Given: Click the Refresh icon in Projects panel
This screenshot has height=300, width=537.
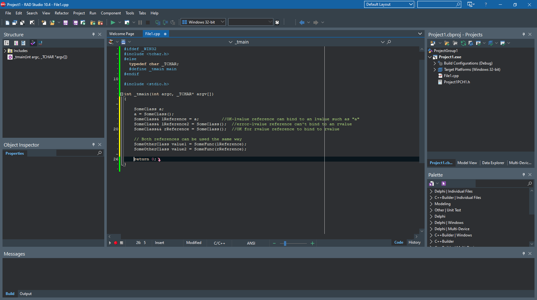Looking at the screenshot, I should (x=463, y=43).
